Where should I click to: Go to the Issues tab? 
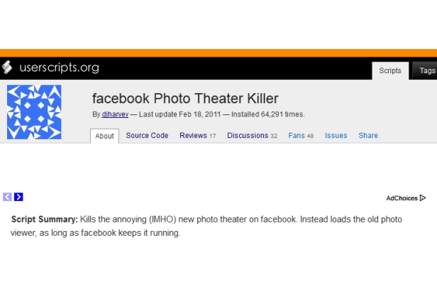point(336,136)
